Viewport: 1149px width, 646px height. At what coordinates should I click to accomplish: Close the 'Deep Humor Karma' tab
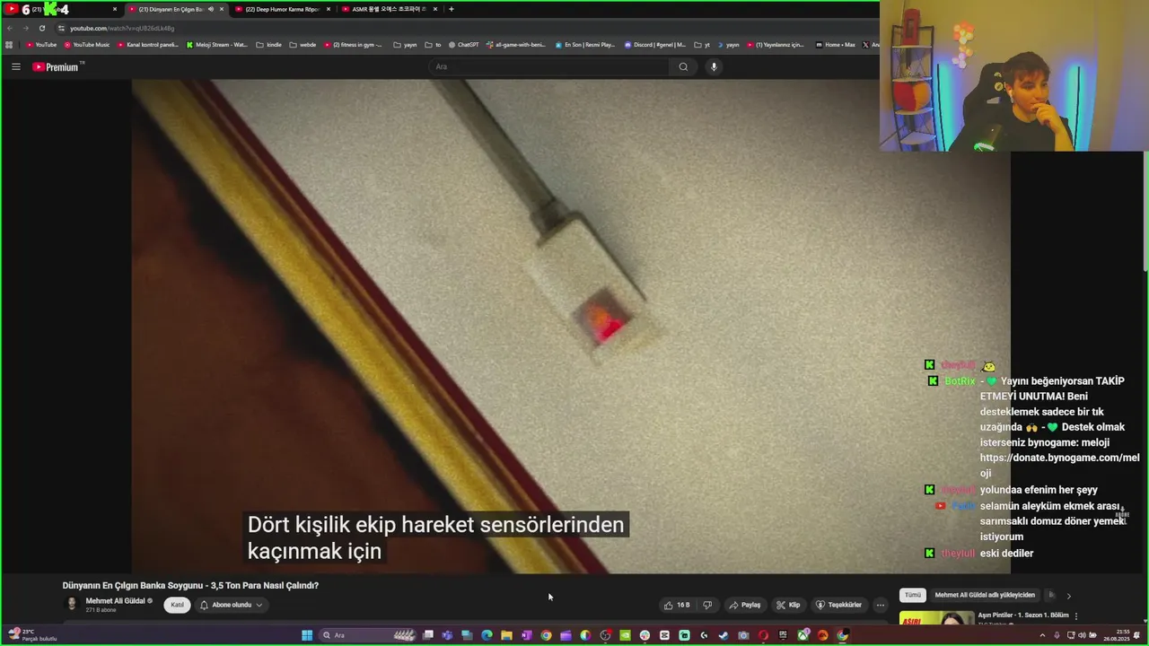(328, 9)
